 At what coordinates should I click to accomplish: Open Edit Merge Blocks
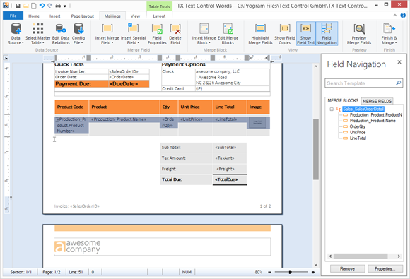[x=228, y=34]
